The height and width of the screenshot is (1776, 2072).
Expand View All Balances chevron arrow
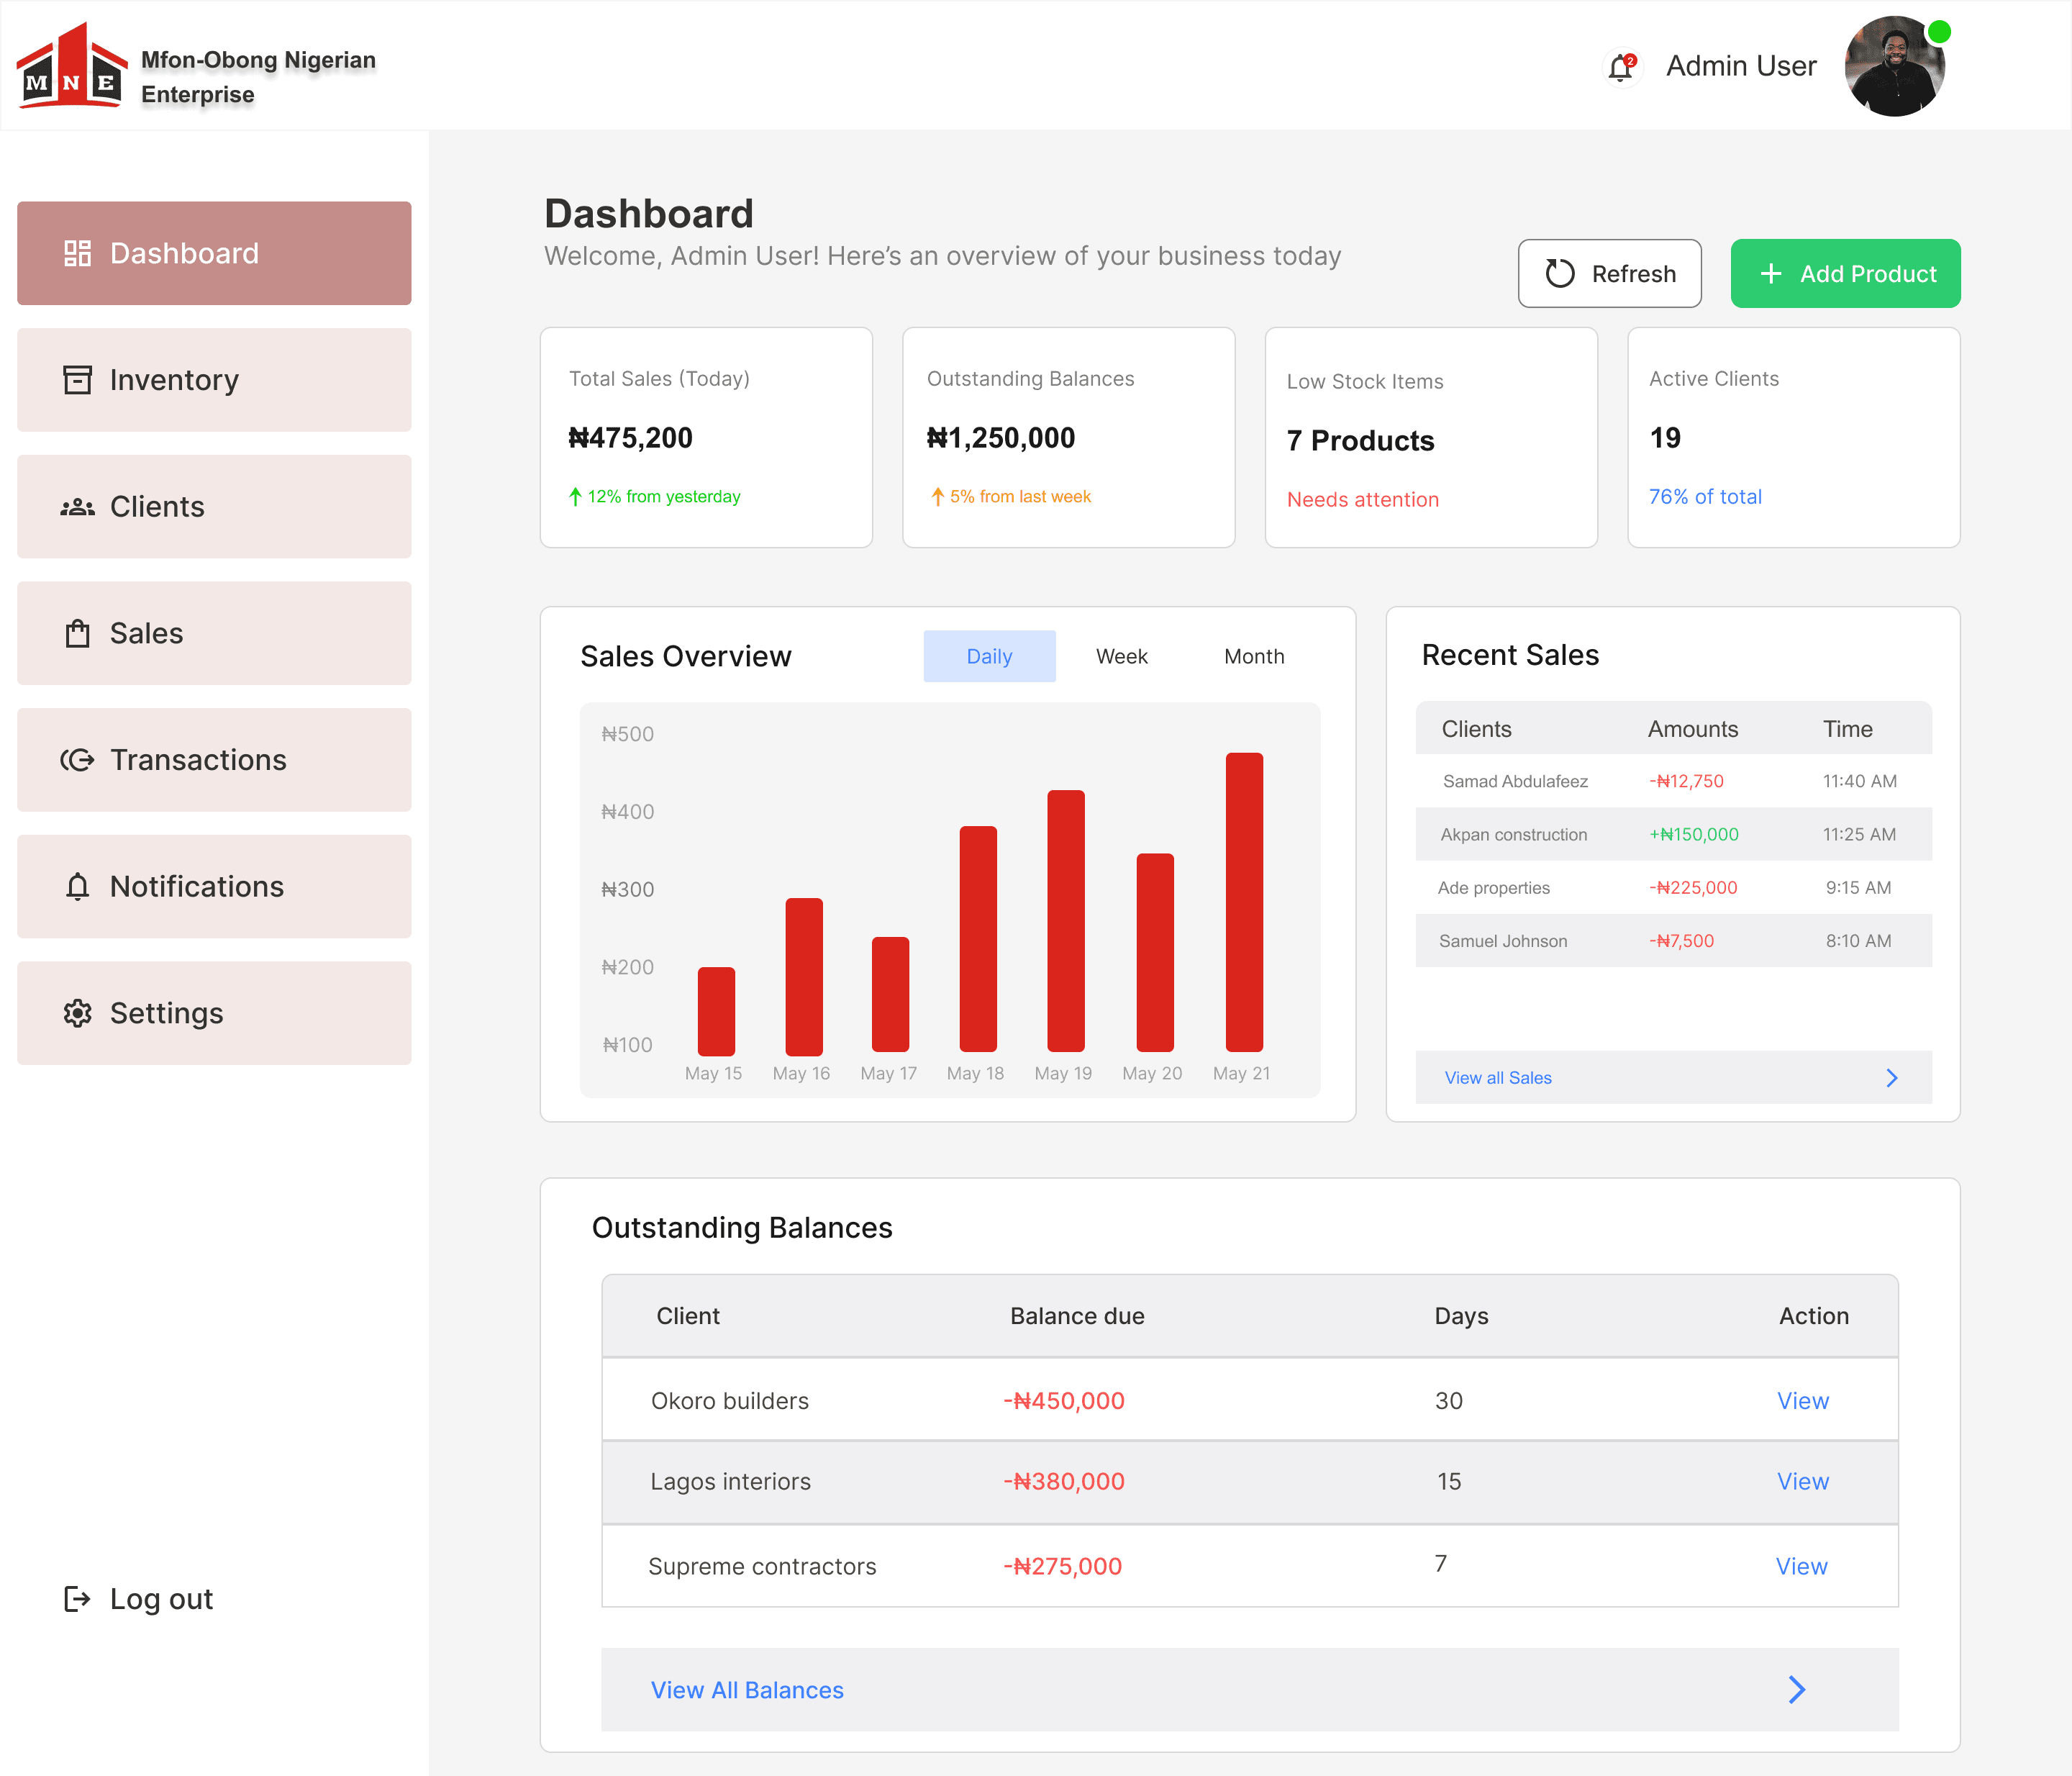(x=1796, y=1689)
